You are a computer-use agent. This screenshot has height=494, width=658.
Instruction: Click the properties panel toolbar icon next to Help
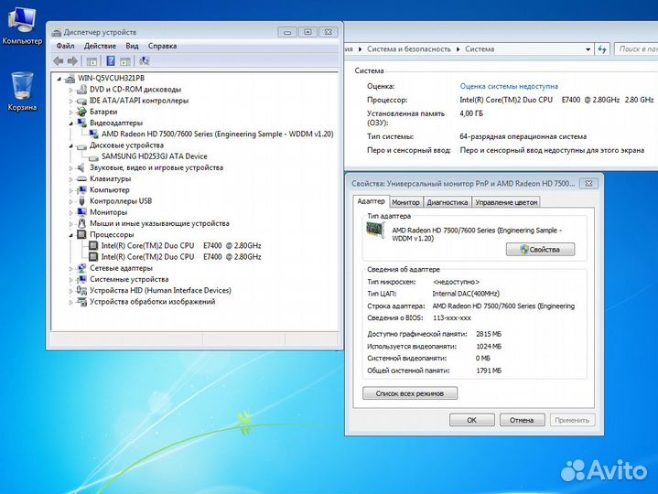[125, 61]
